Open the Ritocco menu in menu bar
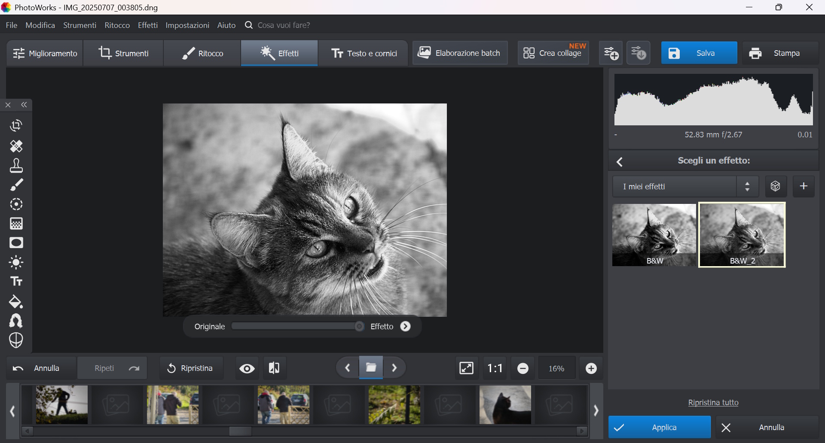Image resolution: width=825 pixels, height=443 pixels. click(117, 25)
